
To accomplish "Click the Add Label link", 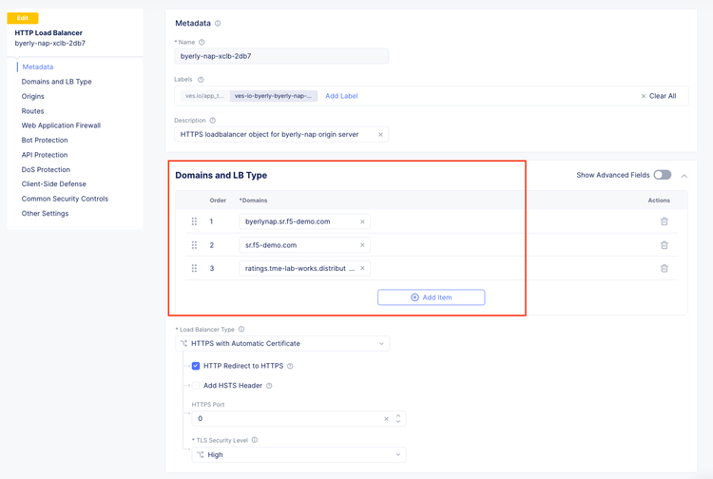I will (341, 96).
